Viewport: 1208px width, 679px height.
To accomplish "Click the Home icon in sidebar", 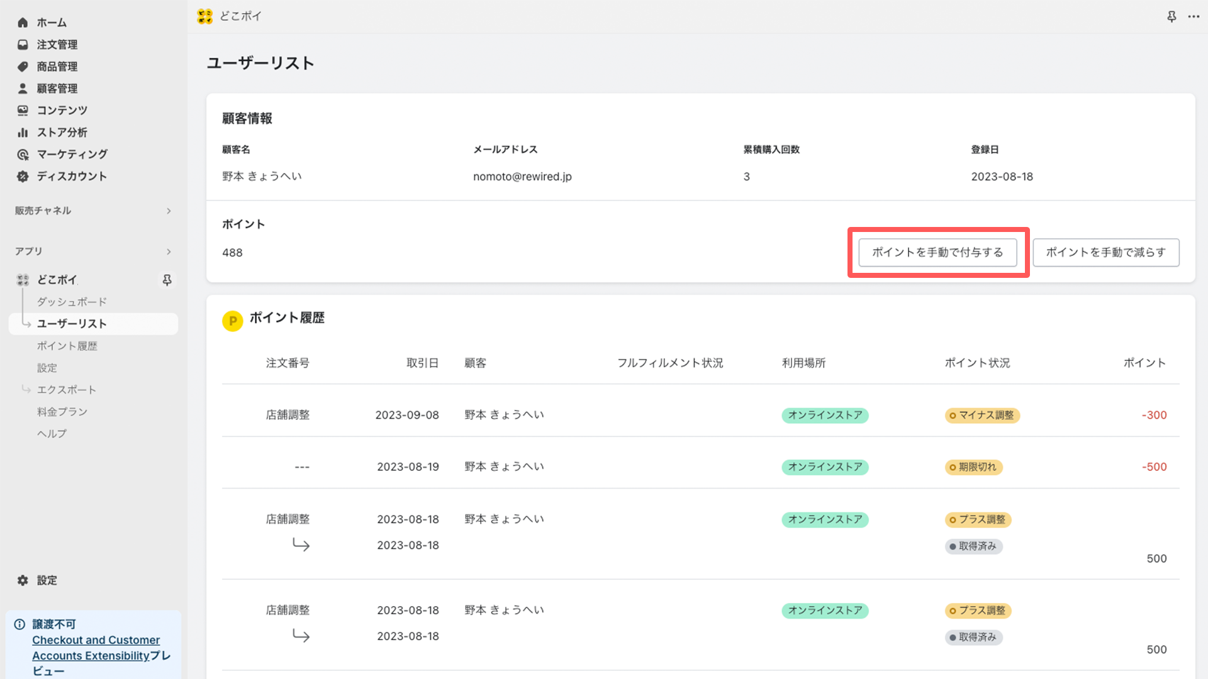I will click(23, 23).
